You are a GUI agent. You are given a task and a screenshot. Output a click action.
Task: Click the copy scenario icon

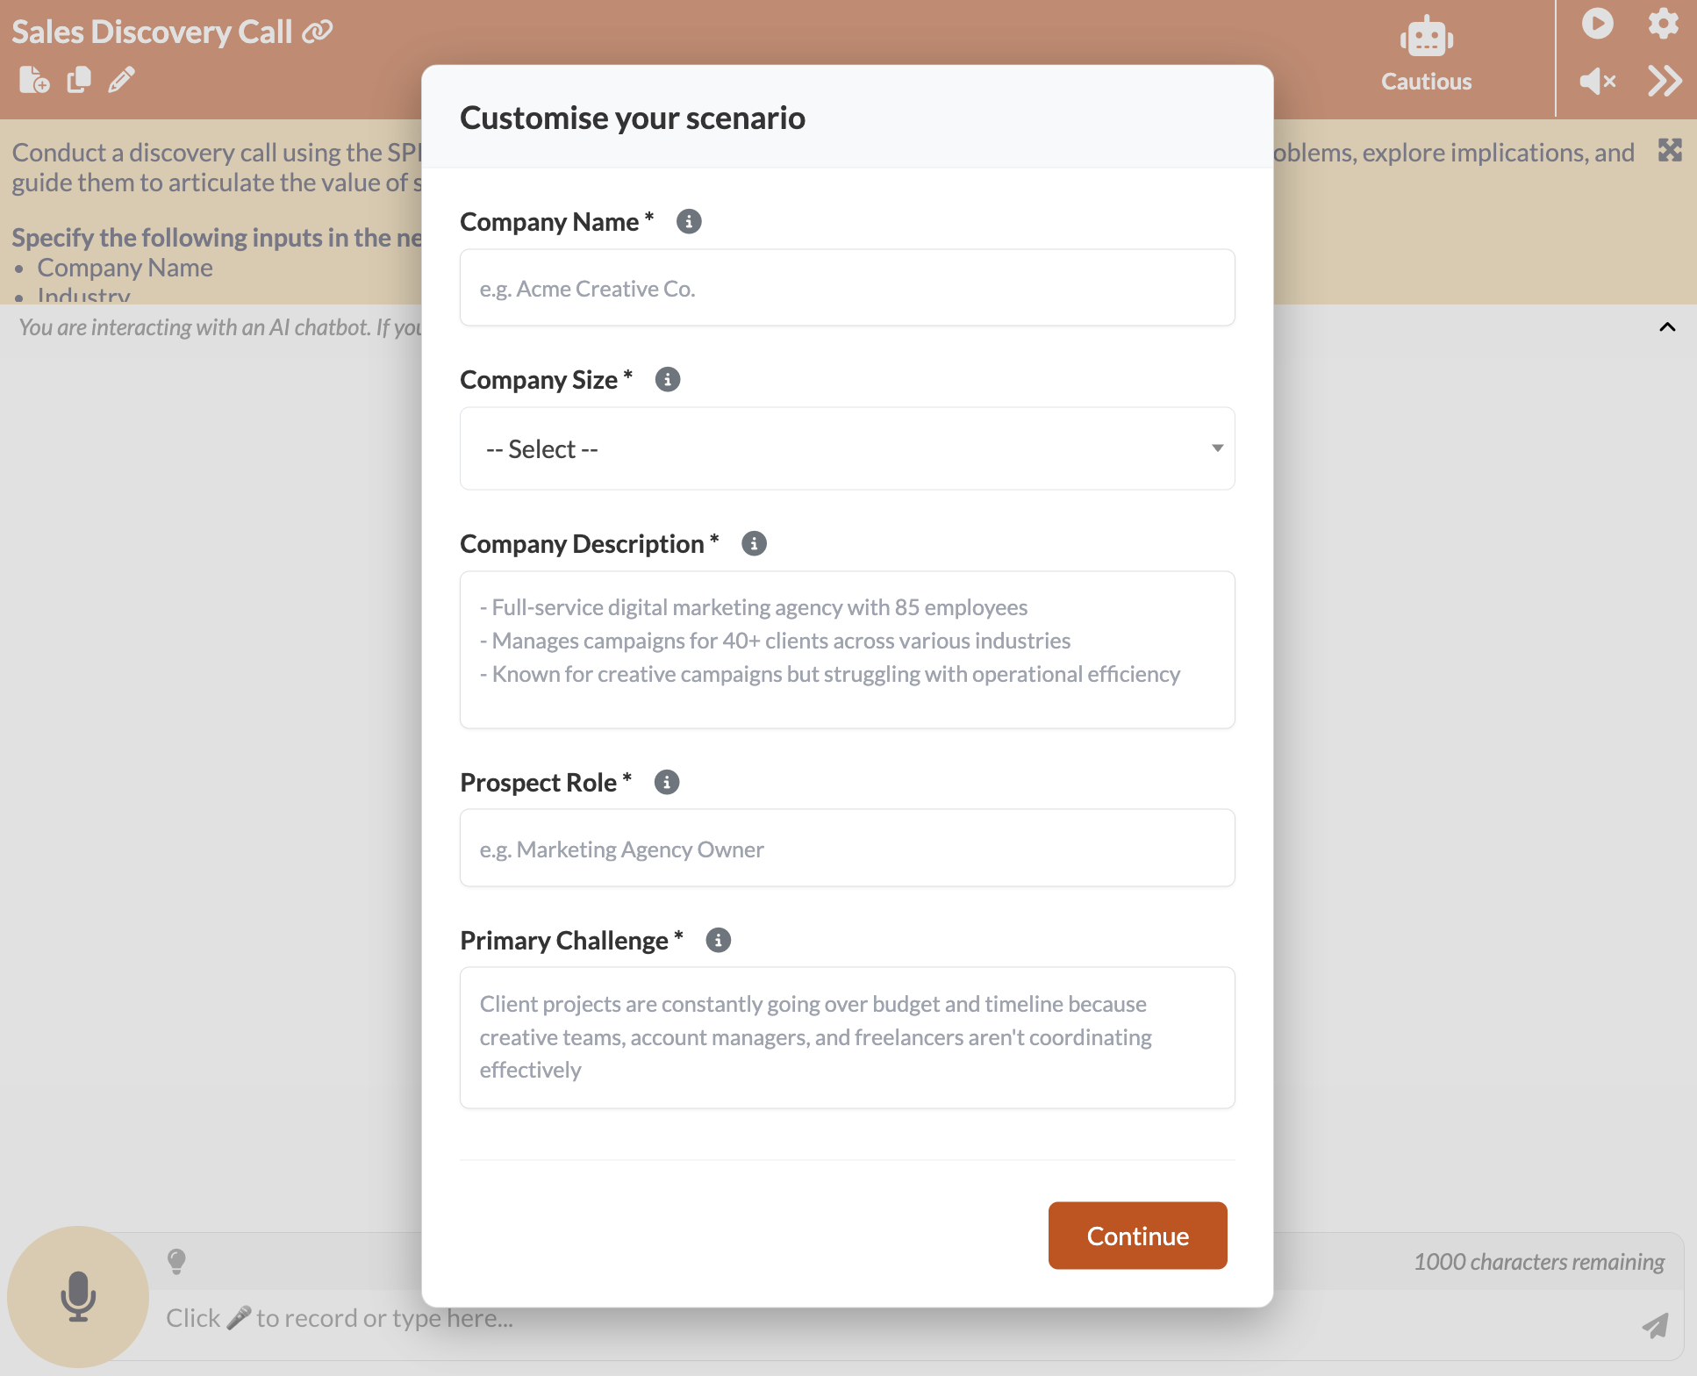tap(79, 80)
